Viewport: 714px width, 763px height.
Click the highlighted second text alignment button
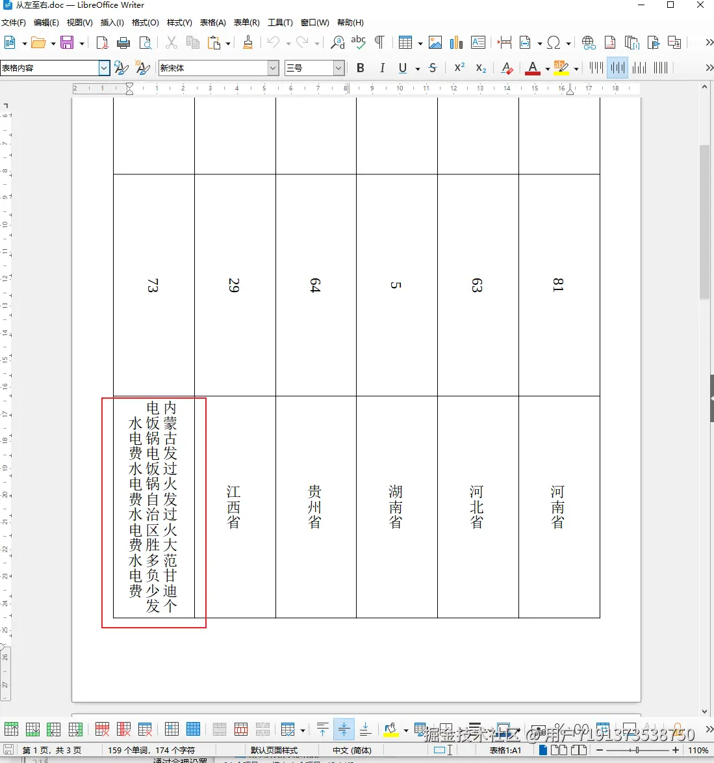point(617,68)
